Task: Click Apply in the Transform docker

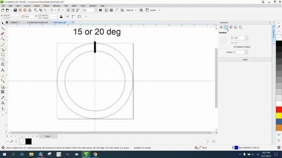Action: [245, 60]
